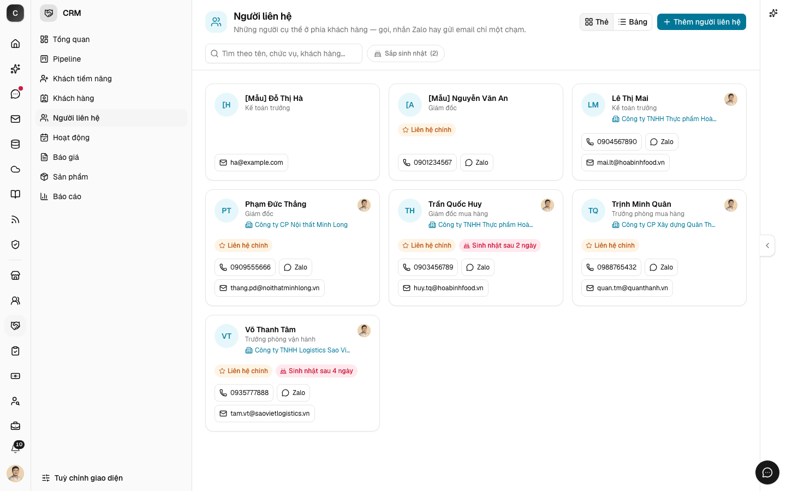Switch to Bảng table view
786x491 pixels.
[x=633, y=22]
